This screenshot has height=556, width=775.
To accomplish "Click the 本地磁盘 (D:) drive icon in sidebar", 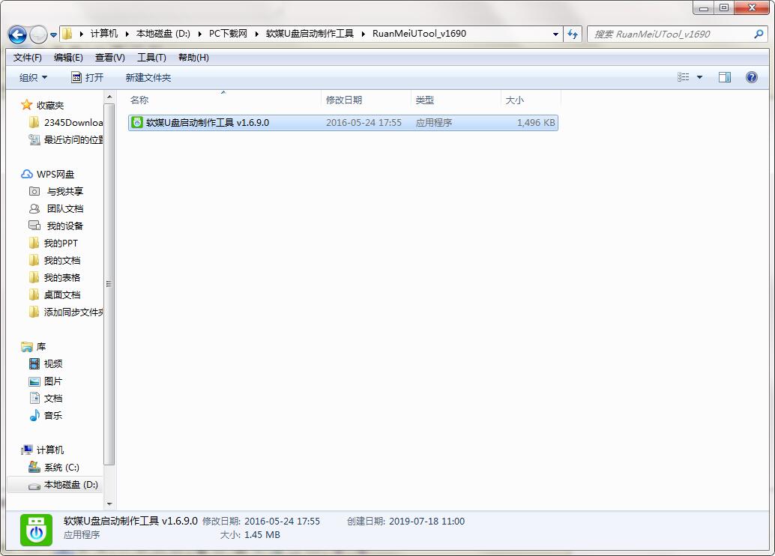I will click(34, 486).
